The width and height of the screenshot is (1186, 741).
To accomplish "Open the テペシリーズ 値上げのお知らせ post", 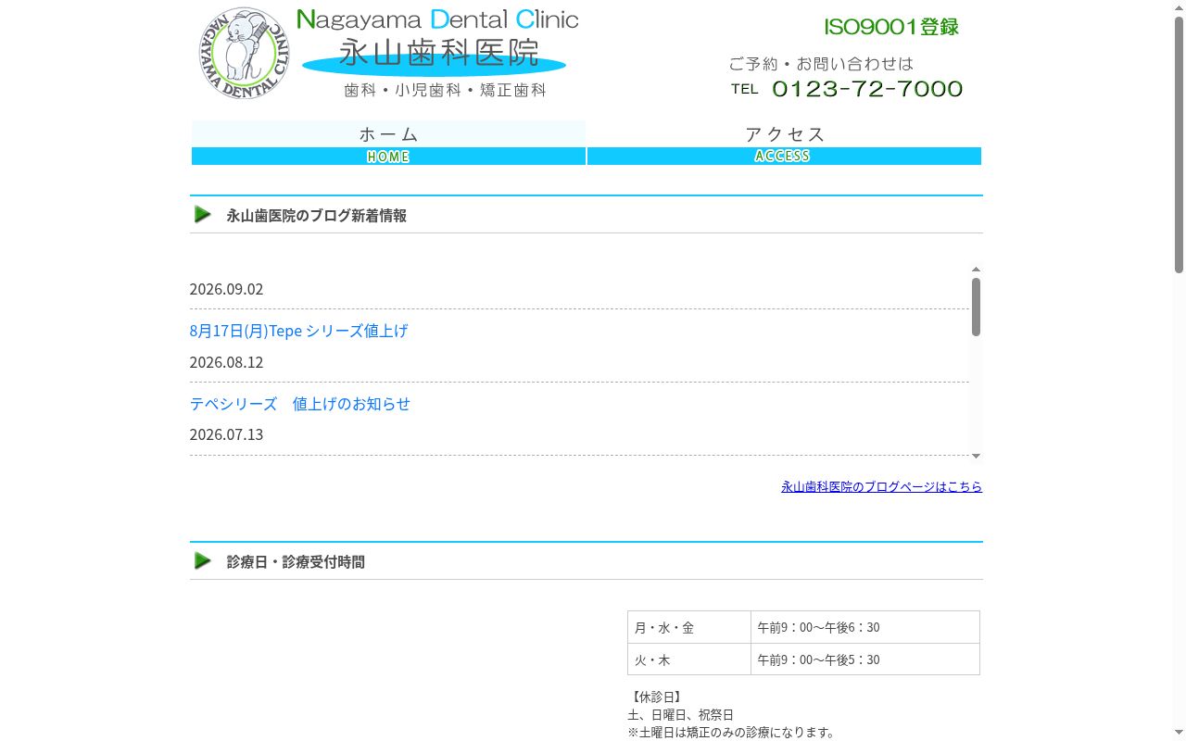I will 300,404.
